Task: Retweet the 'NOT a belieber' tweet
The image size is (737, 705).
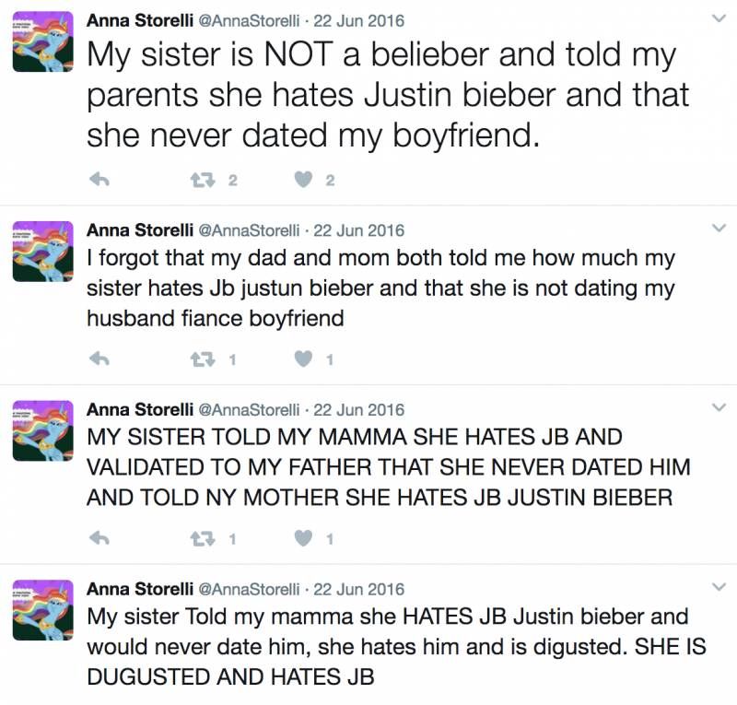Action: pyautogui.click(x=203, y=180)
